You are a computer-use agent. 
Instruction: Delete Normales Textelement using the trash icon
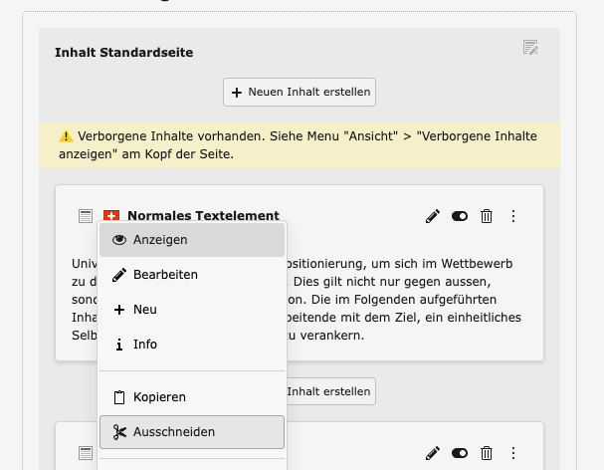[x=487, y=216]
